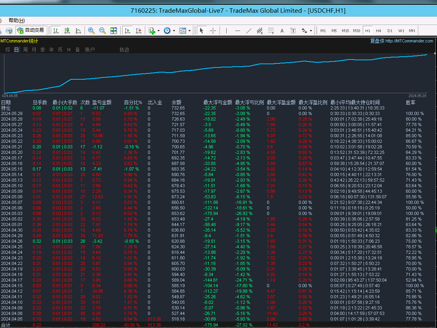Click the tile windows grid icon
The width and height of the screenshot is (437, 328).
coord(114,31)
